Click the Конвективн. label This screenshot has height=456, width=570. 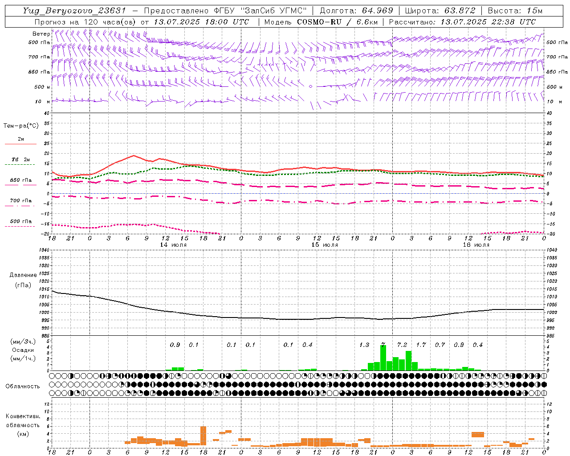23,416
